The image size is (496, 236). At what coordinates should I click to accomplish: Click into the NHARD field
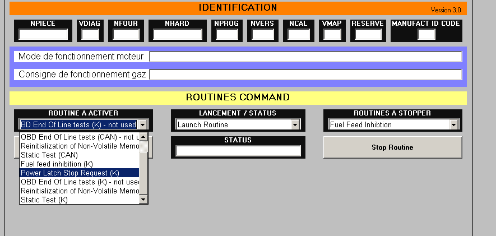178,34
